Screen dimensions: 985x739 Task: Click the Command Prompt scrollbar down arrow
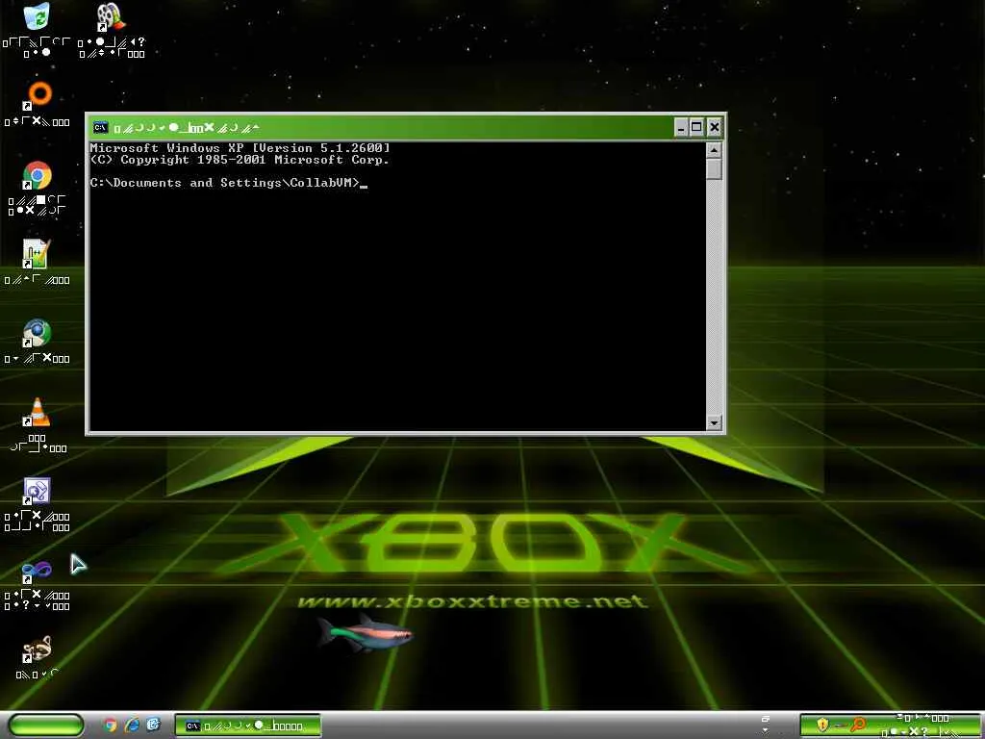tap(714, 422)
